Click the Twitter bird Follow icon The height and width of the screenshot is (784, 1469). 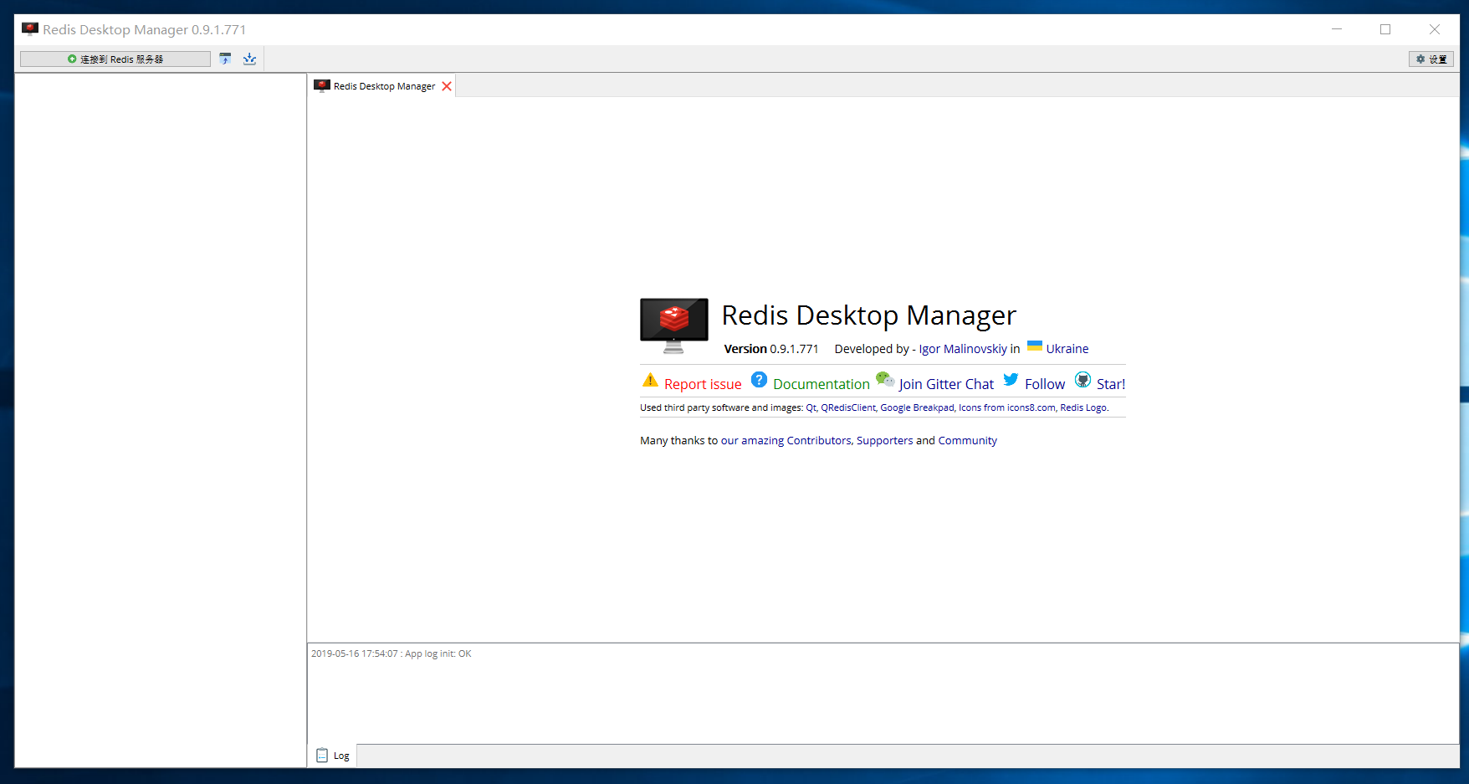click(x=1011, y=379)
